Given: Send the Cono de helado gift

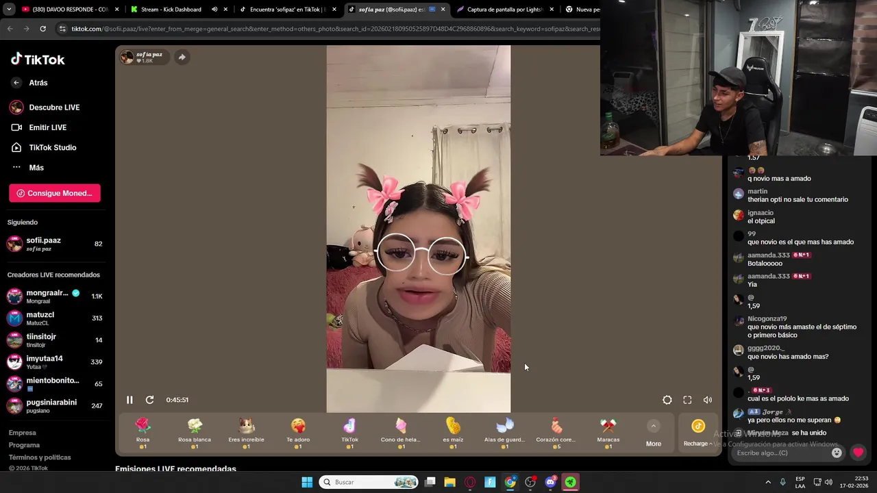Looking at the screenshot, I should tap(401, 433).
